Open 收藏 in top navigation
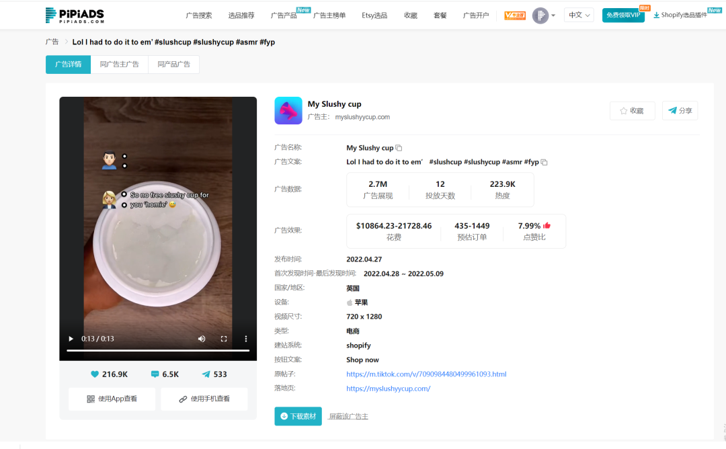Screen dimensions: 726x449 tap(411, 15)
